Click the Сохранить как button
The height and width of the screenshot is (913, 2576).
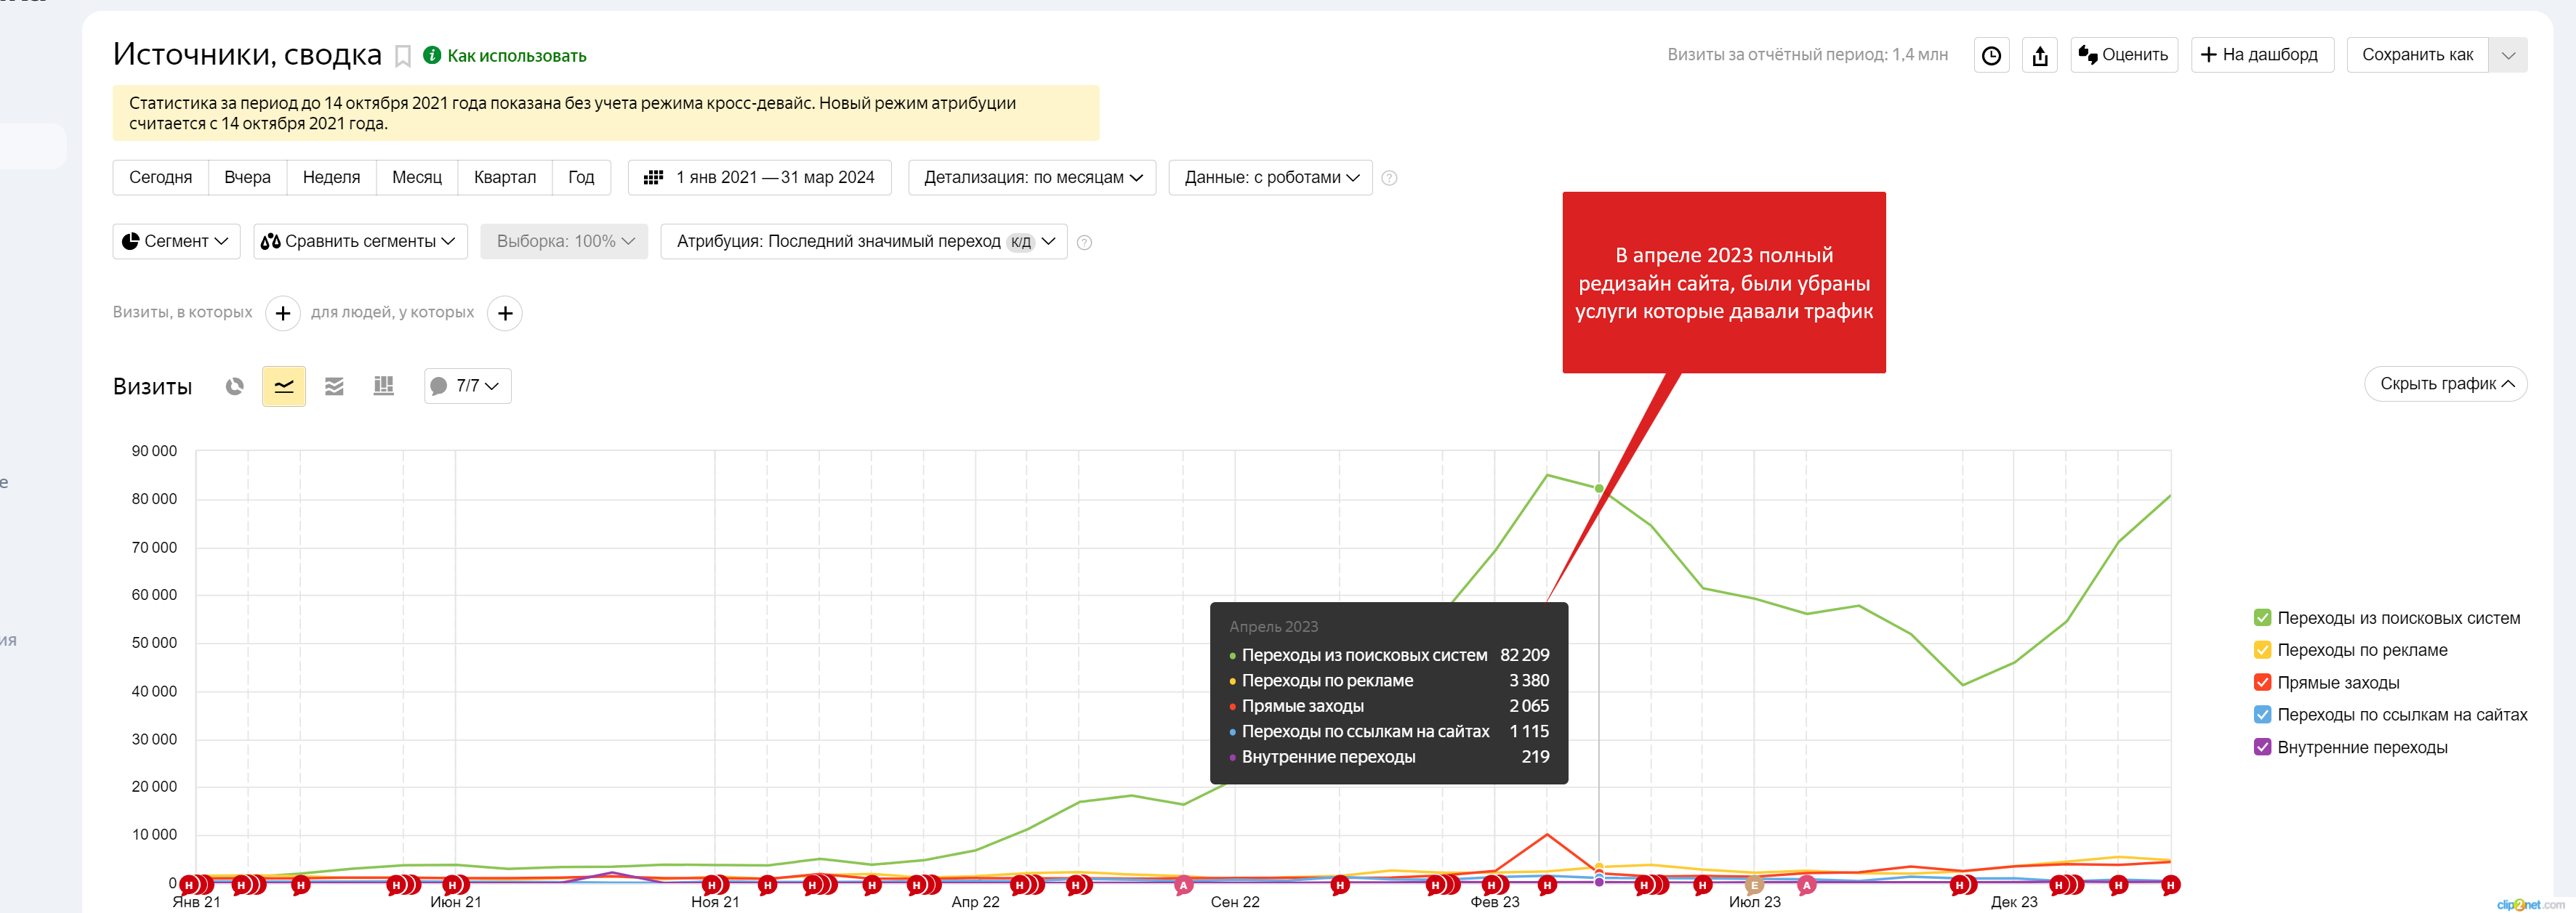pyautogui.click(x=2417, y=55)
